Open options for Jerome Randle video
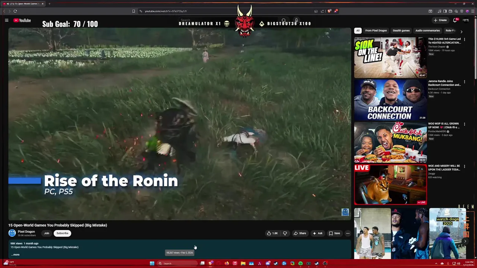 (464, 82)
